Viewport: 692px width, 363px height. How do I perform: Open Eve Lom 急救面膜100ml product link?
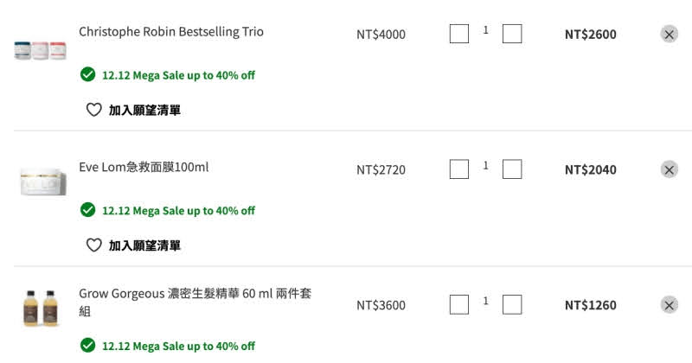coord(144,168)
